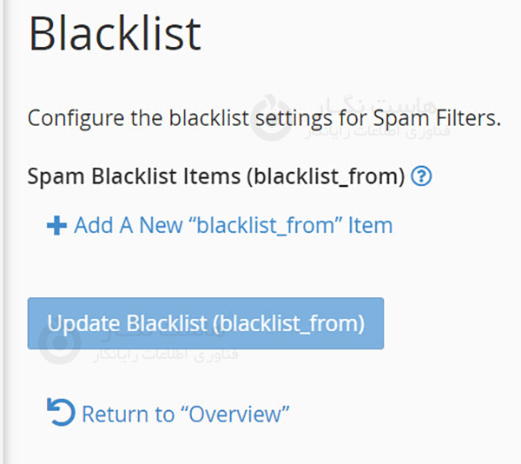
Task: Click the "Update Blacklist" words on the blue button
Action: coord(127,323)
